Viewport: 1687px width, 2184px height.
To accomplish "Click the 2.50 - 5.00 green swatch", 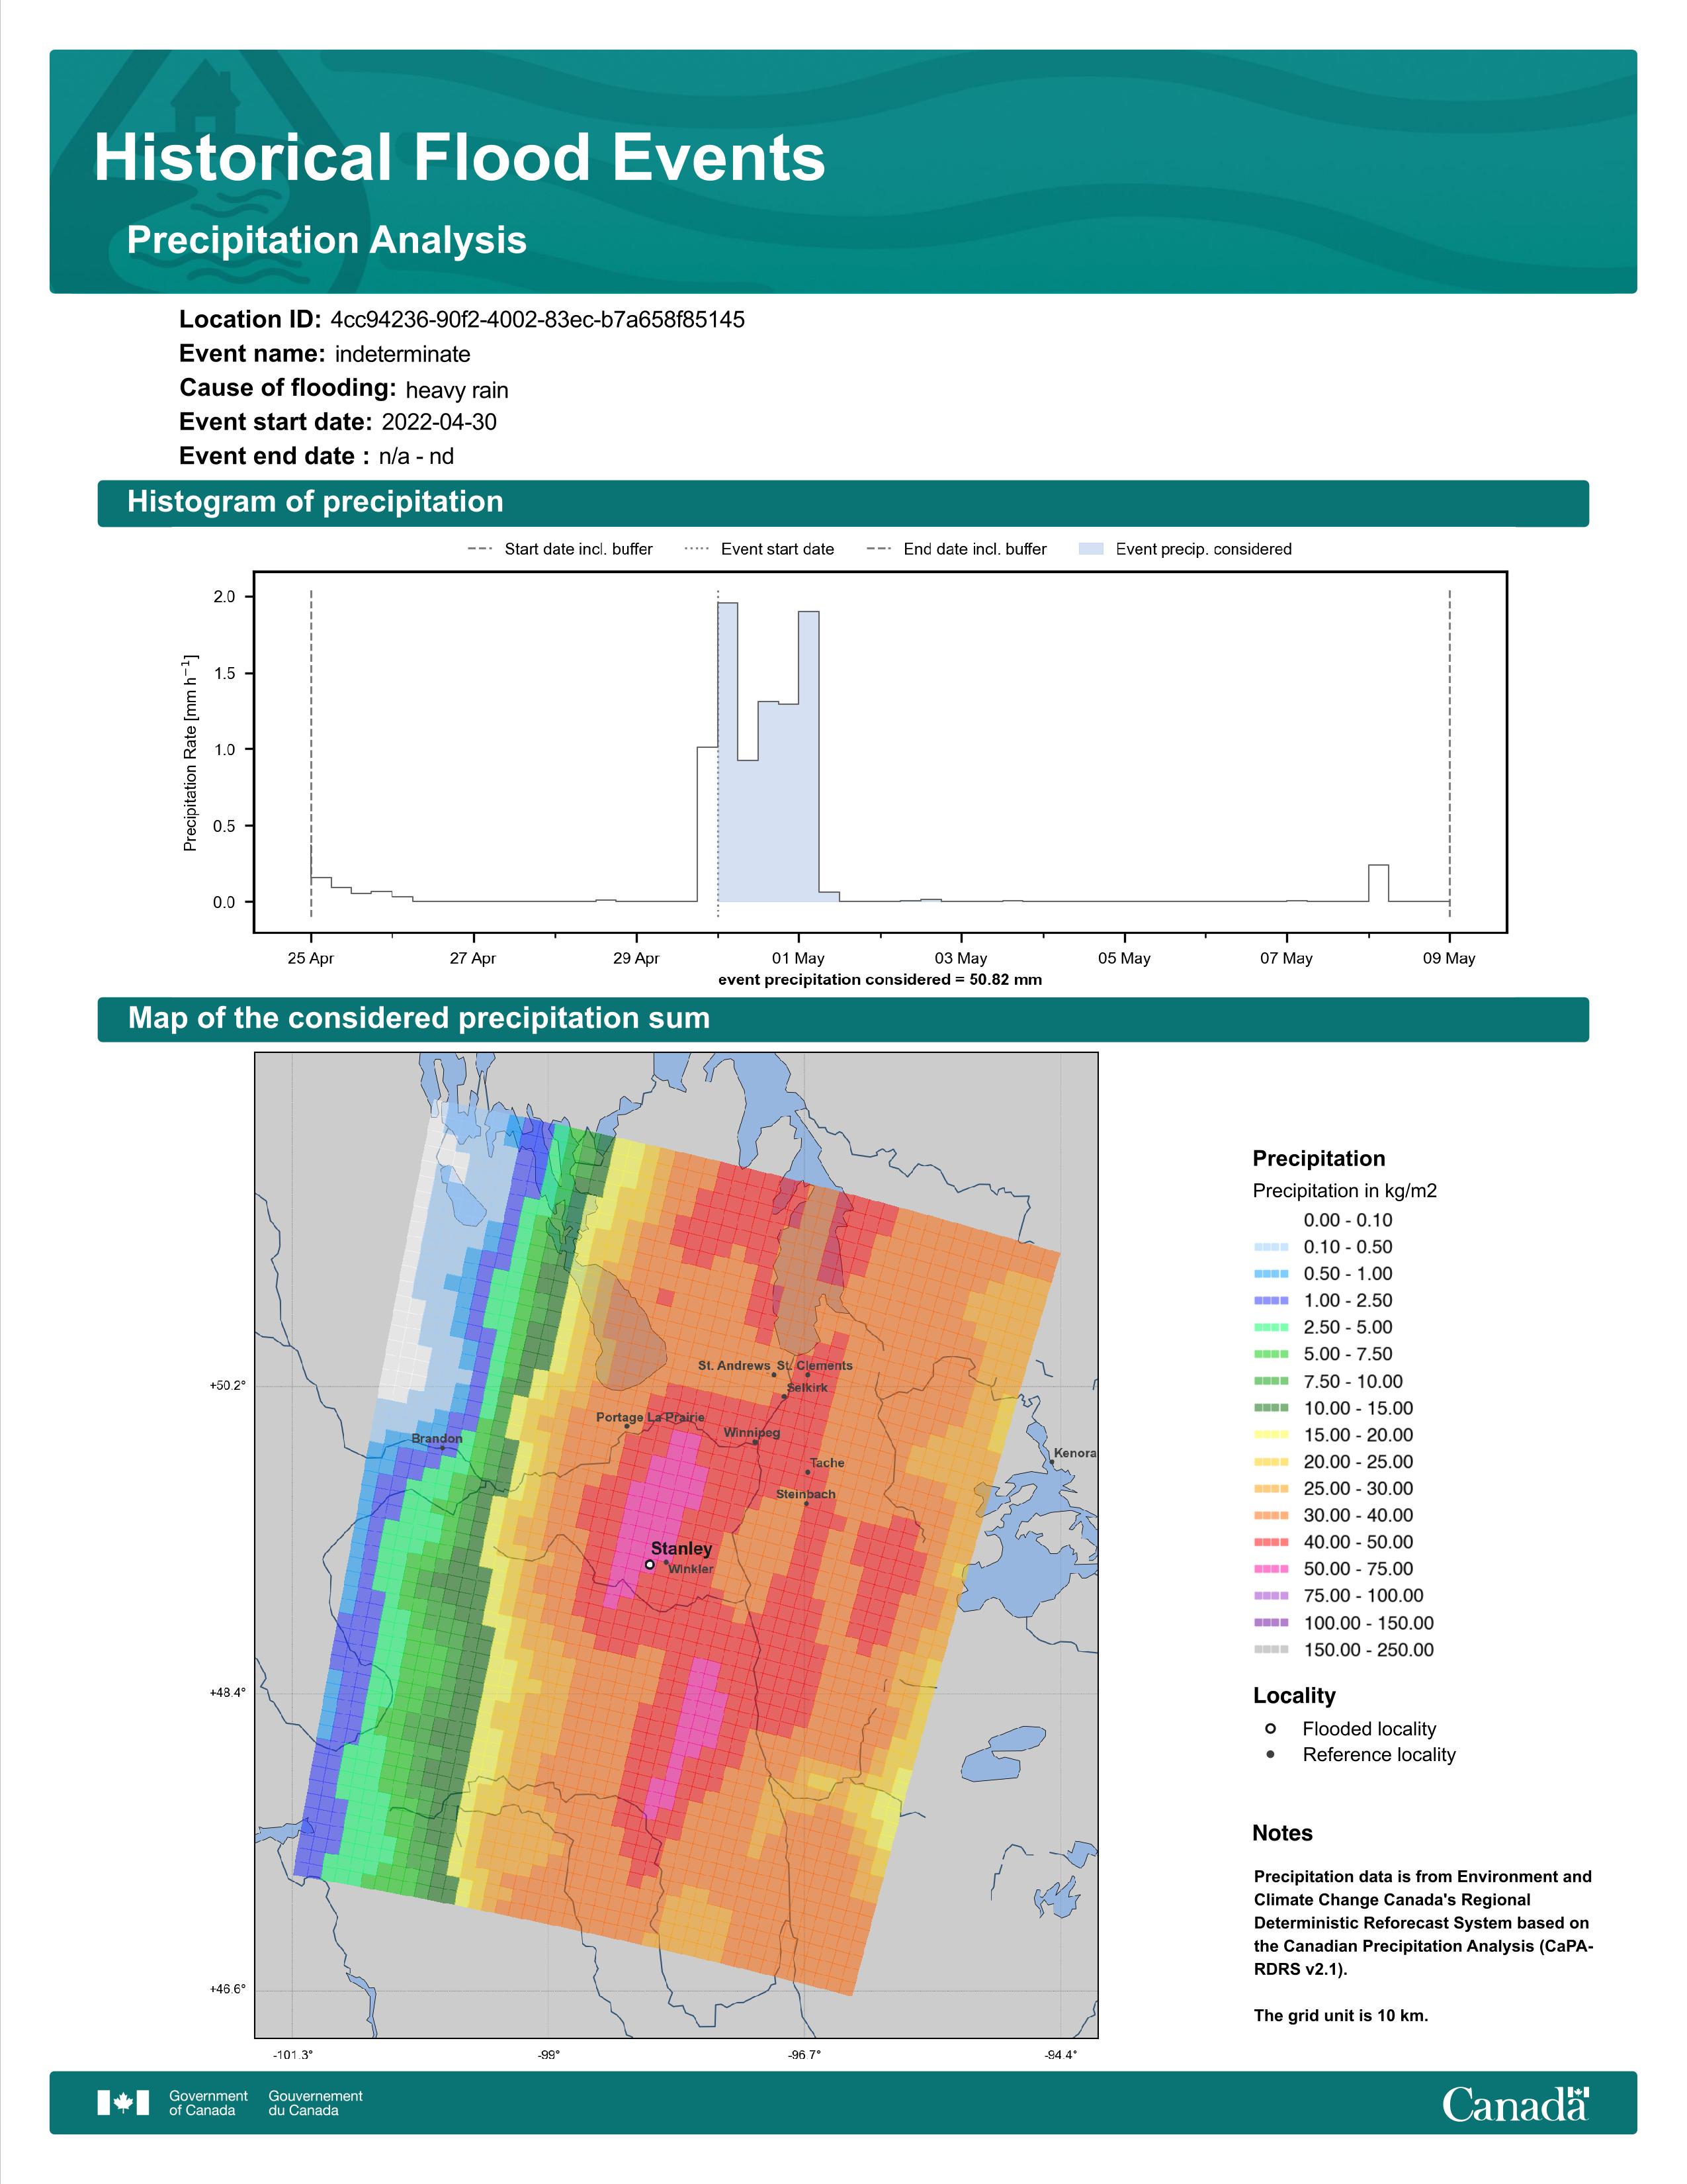I will click(x=1272, y=1327).
